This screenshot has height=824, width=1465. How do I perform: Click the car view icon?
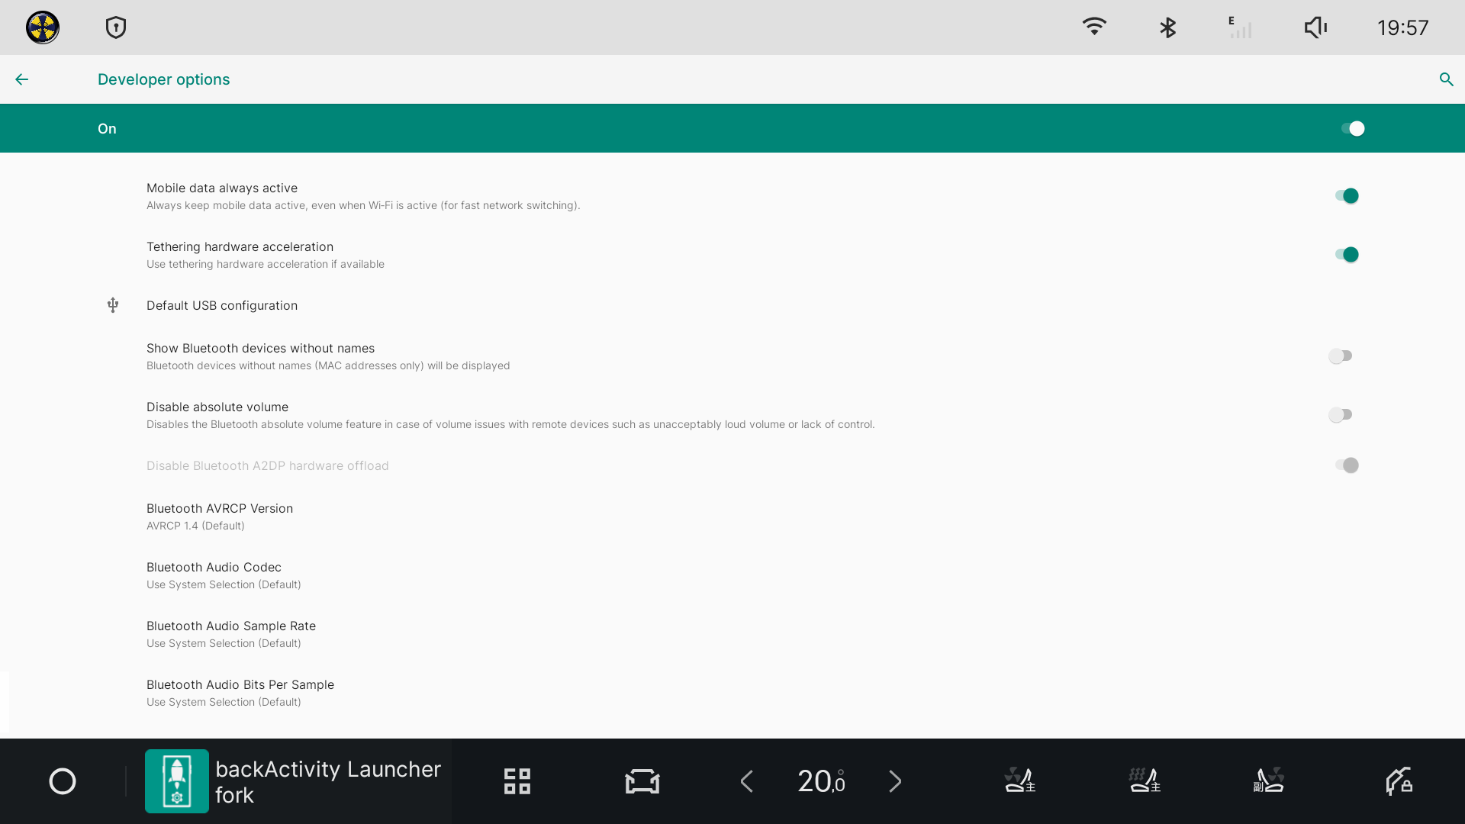642,781
